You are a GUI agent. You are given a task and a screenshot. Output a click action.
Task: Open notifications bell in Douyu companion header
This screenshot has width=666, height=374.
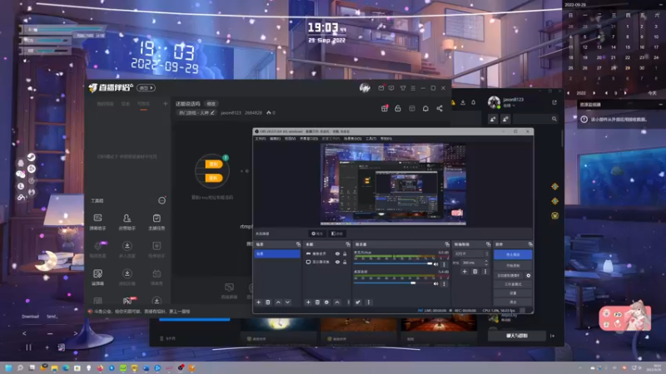click(x=425, y=109)
